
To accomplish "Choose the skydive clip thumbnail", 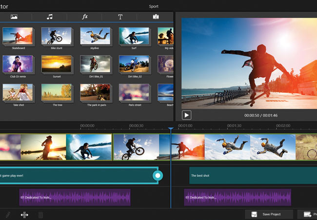I will coord(95,36).
